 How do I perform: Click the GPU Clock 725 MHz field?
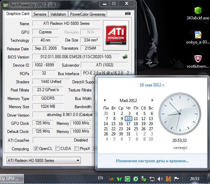(x=43, y=123)
